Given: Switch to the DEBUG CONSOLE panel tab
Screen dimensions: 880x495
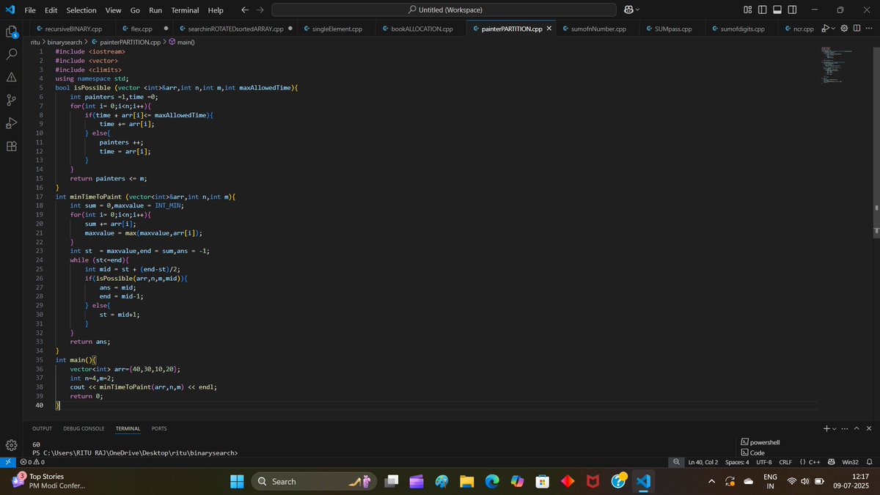Looking at the screenshot, I should 84,428.
